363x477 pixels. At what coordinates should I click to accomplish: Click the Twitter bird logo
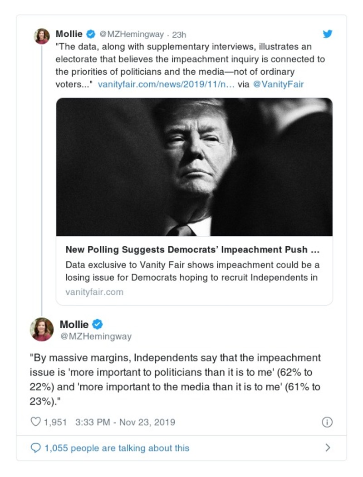327,34
